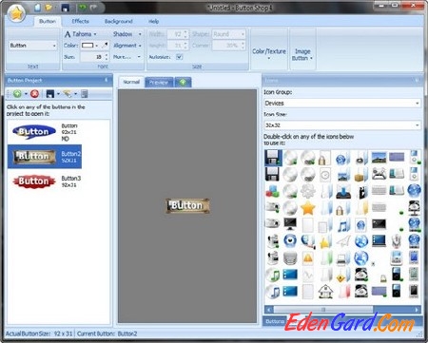Switch to the Effects ribbon tab
428x343 pixels.
[80, 21]
